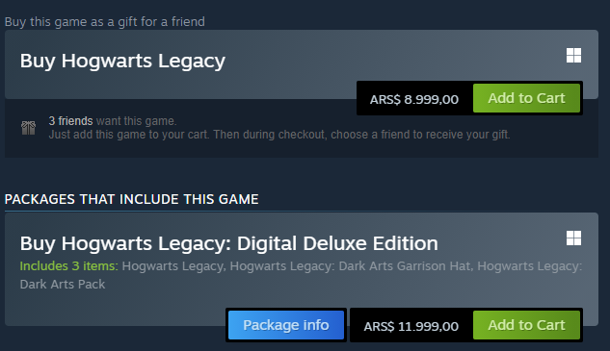Click the ARS$ 8.999,00 price label

(x=414, y=99)
